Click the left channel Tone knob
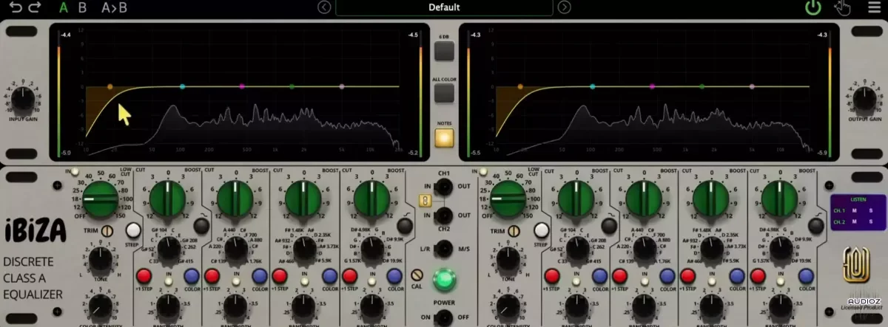The image size is (888, 327). [101, 258]
